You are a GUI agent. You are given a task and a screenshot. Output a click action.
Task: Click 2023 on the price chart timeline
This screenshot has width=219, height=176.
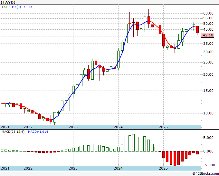coord(73,127)
